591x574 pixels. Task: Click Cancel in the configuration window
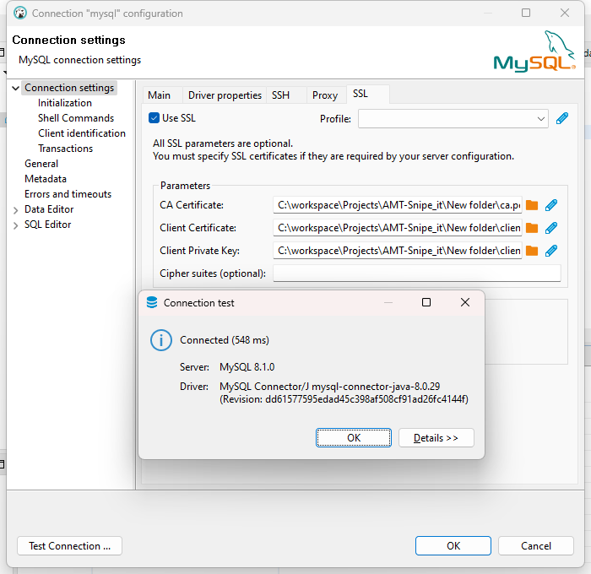[536, 546]
